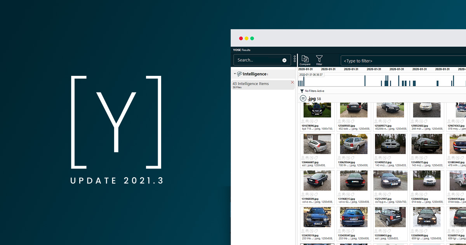Click the file name 131499275.jpg
Screen dimensions: 466x245
(x=420, y=162)
